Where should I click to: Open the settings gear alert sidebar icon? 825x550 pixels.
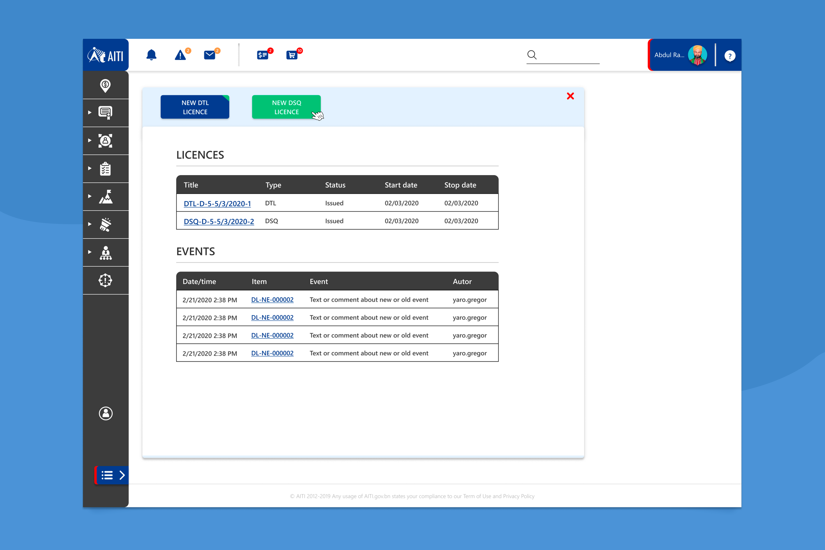click(x=105, y=280)
